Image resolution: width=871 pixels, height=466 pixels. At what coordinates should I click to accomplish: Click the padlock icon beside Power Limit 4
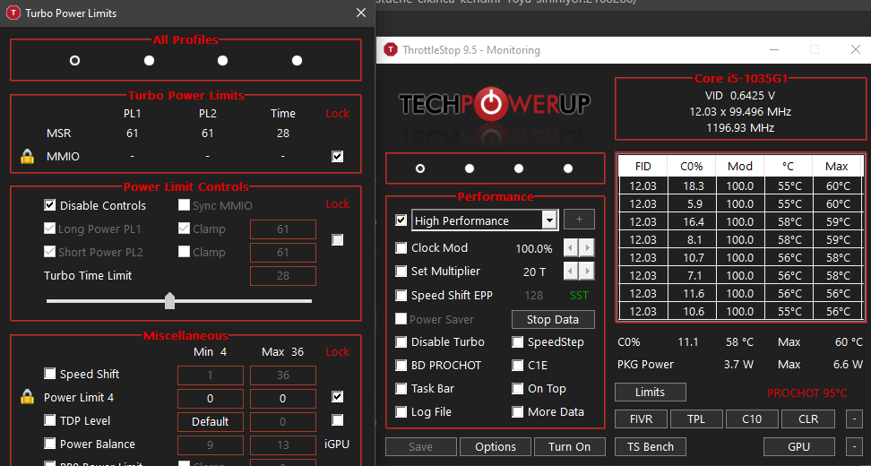(x=27, y=397)
